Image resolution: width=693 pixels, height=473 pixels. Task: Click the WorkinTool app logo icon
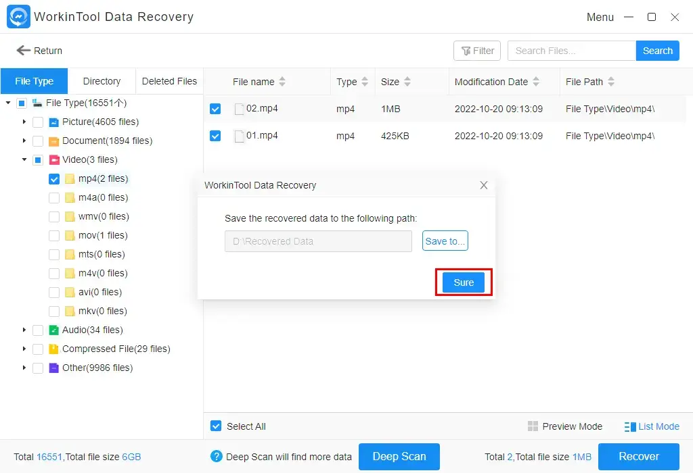[x=18, y=17]
